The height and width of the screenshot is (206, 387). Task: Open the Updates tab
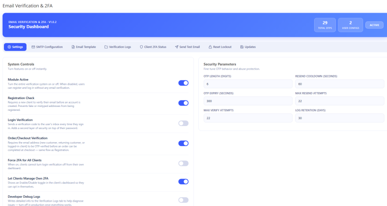pos(248,47)
